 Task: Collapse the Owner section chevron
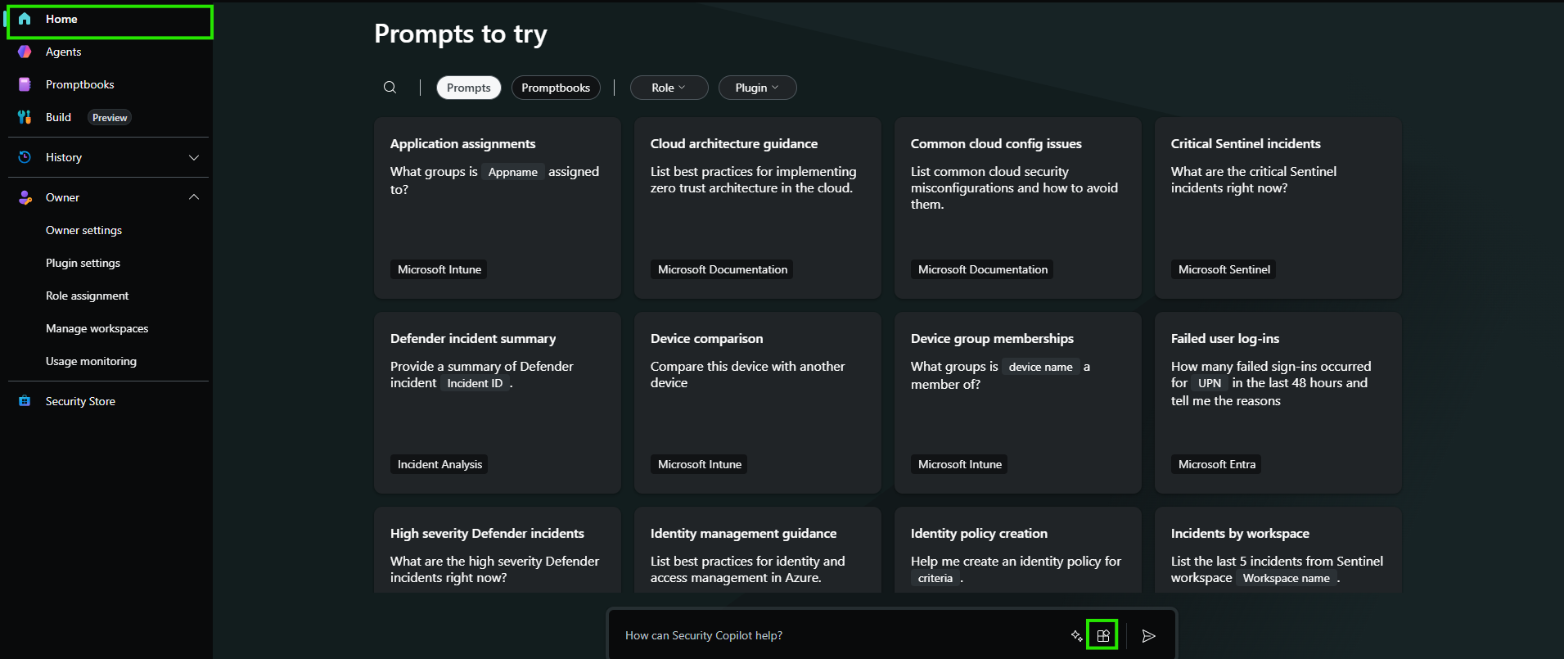tap(194, 197)
